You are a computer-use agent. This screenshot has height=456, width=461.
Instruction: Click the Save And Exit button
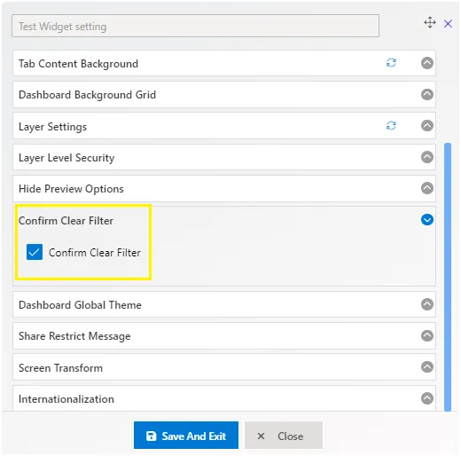(186, 436)
